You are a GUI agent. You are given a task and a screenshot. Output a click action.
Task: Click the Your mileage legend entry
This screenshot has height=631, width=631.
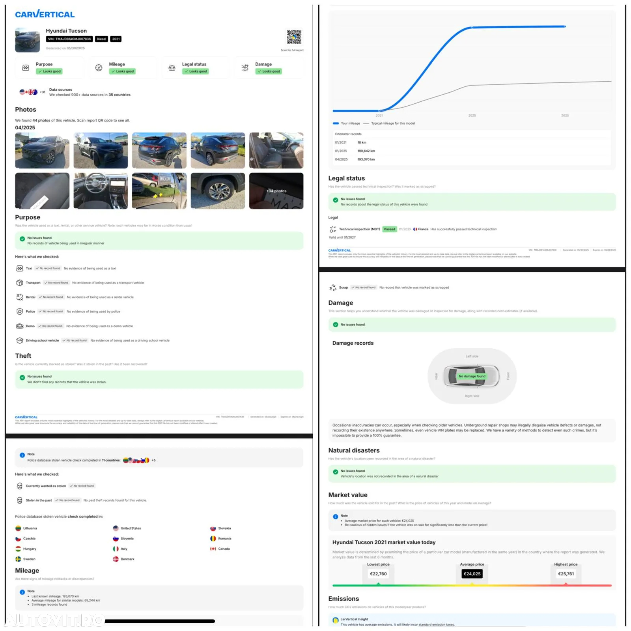click(x=346, y=123)
